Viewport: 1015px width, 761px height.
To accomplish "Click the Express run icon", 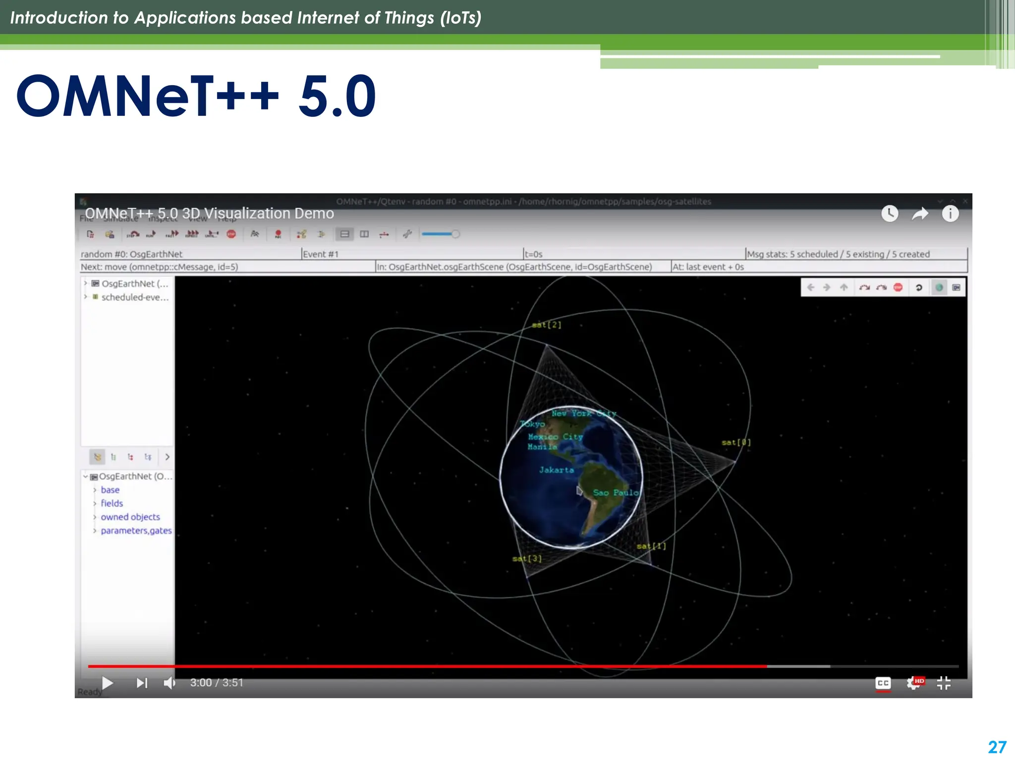I will (x=192, y=234).
